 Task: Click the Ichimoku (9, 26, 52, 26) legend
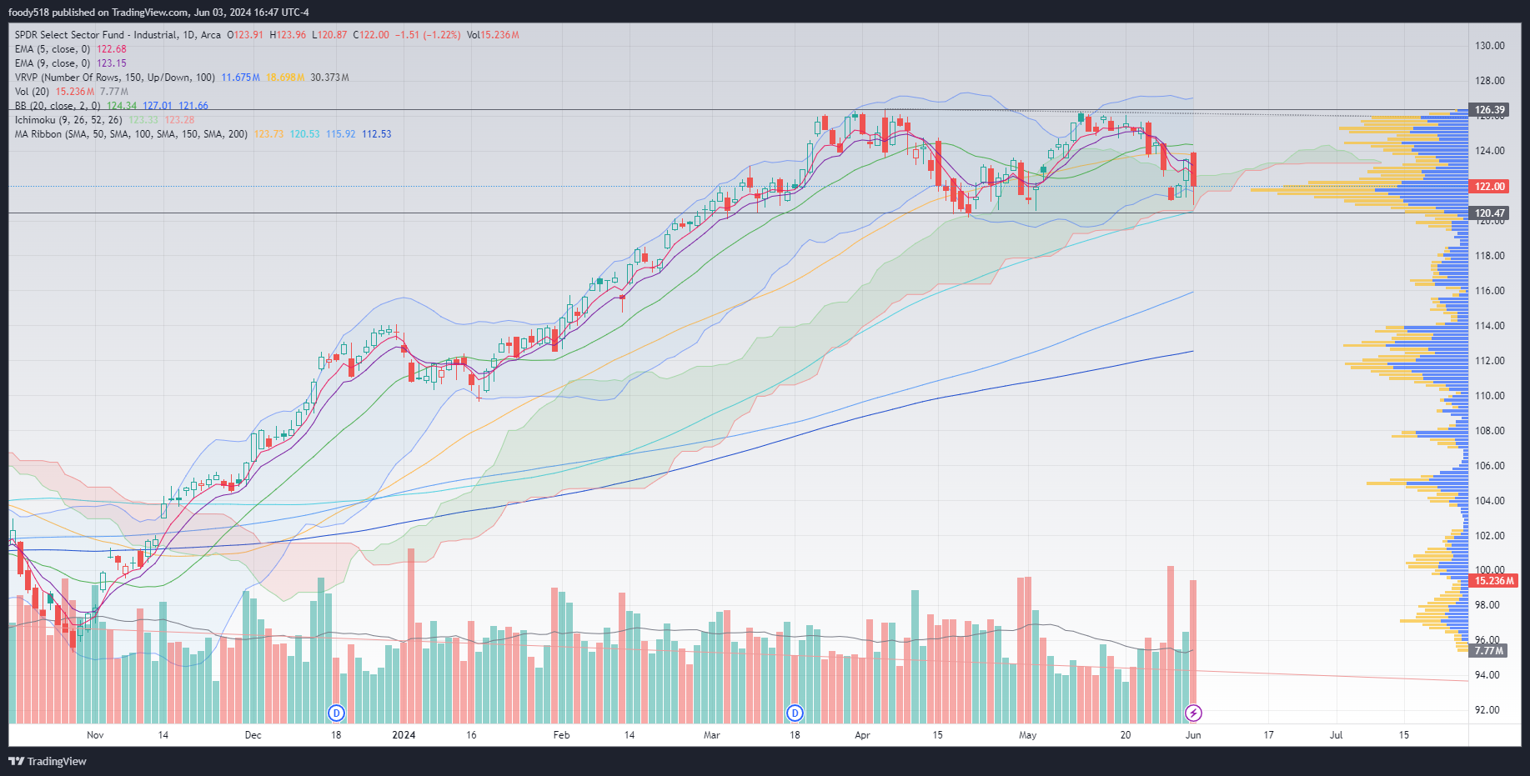[68, 120]
